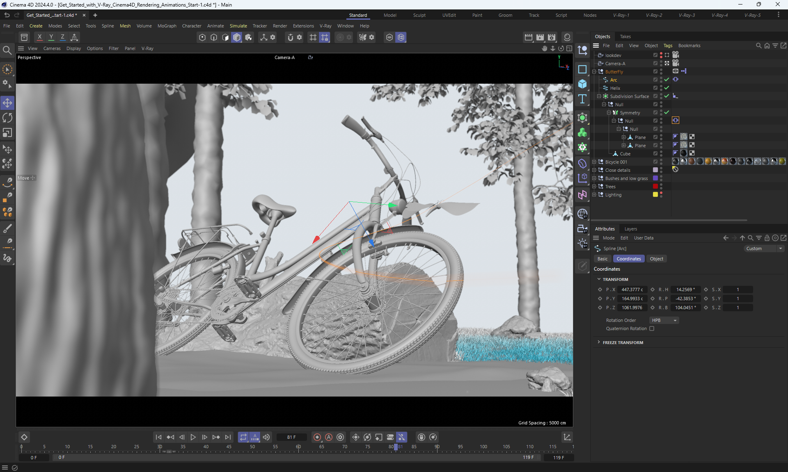
Task: Enable Quaternion Rotation checkbox
Action: point(652,328)
